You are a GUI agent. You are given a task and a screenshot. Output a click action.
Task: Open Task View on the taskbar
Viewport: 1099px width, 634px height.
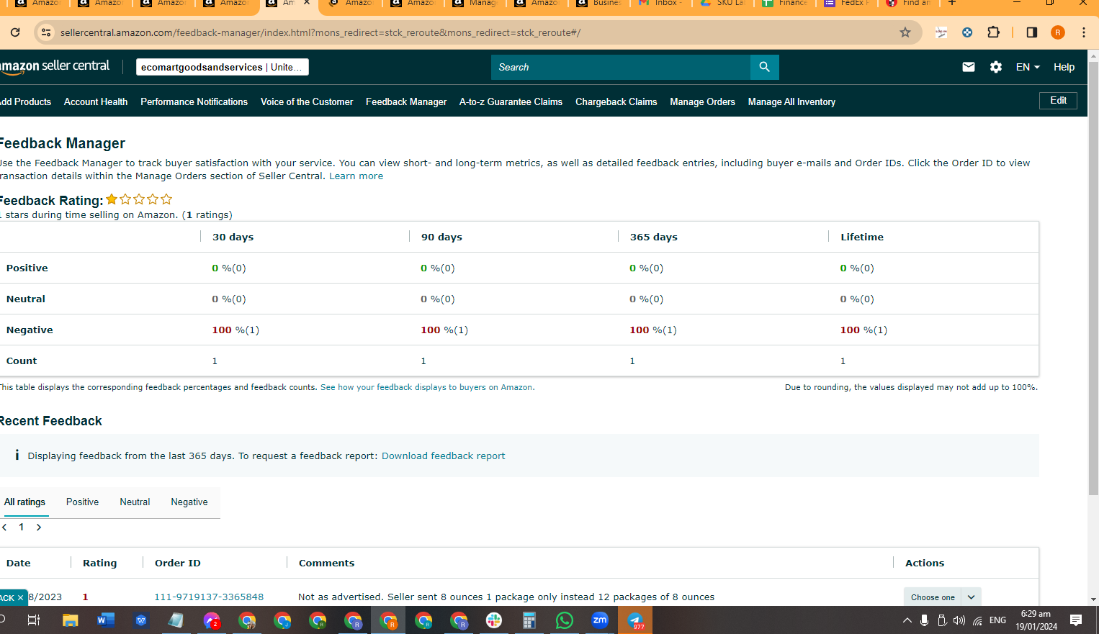(x=34, y=620)
